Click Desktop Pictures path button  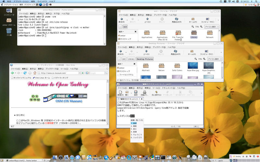point(145,59)
